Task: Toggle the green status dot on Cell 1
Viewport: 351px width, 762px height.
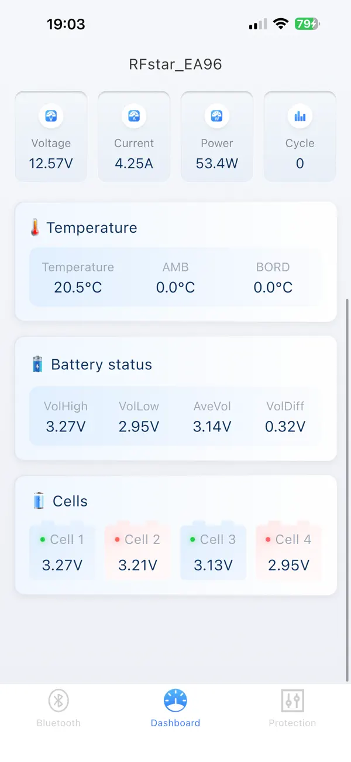Action: click(x=42, y=539)
